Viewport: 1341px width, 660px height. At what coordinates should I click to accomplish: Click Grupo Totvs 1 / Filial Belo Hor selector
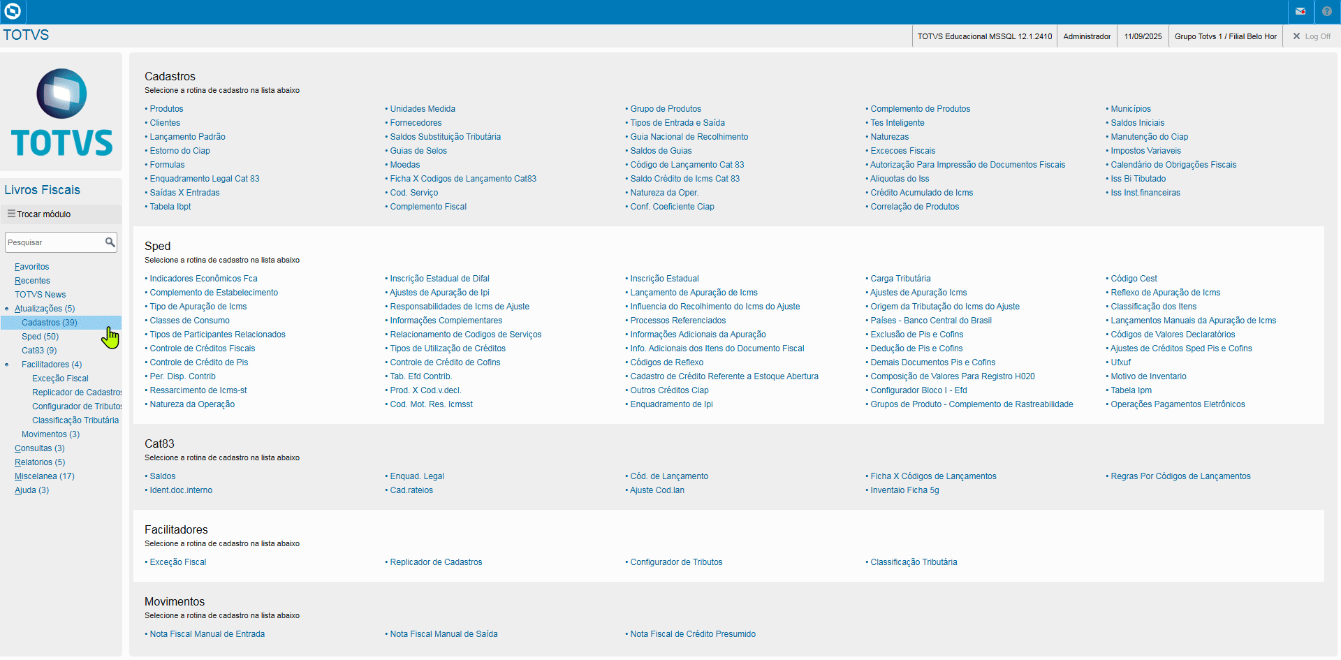(1225, 36)
